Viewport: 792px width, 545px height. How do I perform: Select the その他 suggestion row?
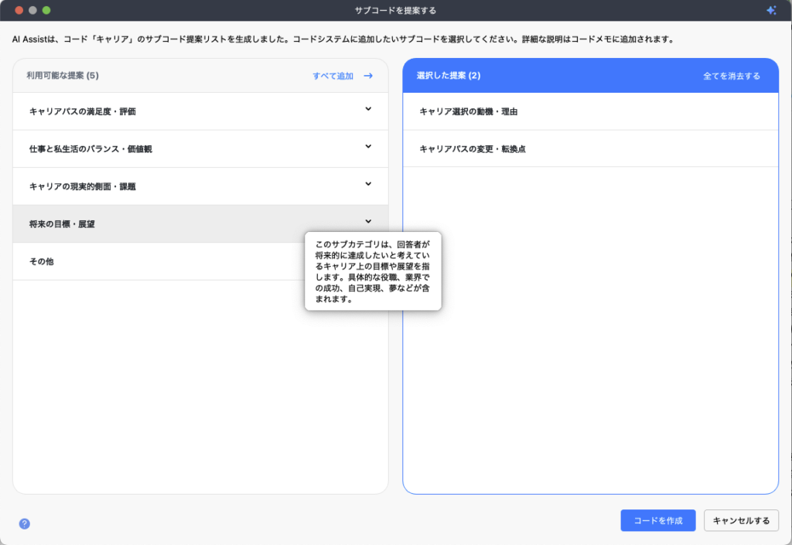42,261
